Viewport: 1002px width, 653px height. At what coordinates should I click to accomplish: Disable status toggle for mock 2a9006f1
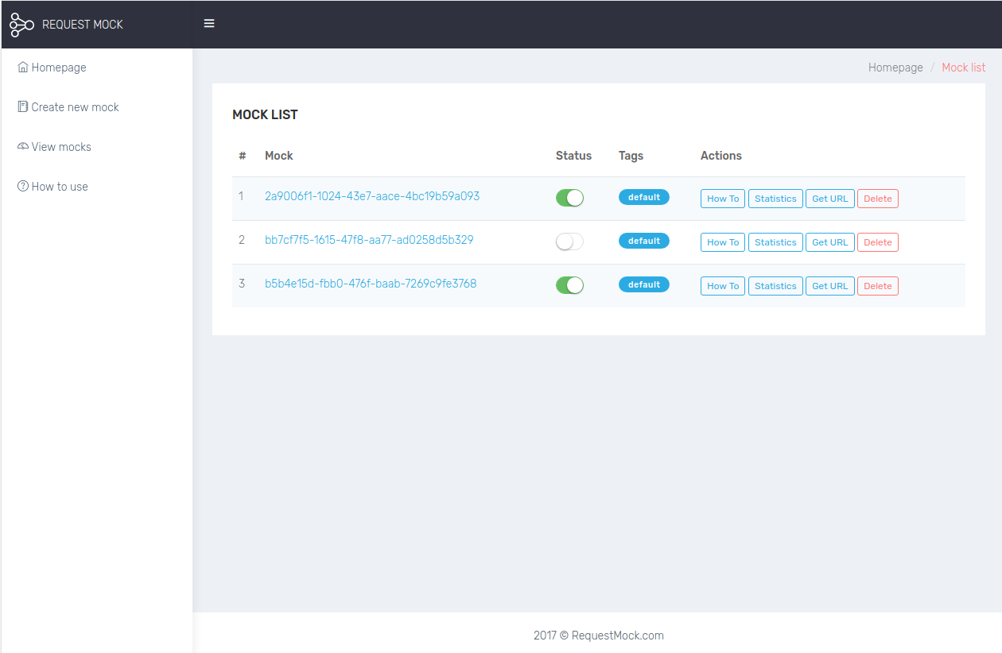(569, 198)
